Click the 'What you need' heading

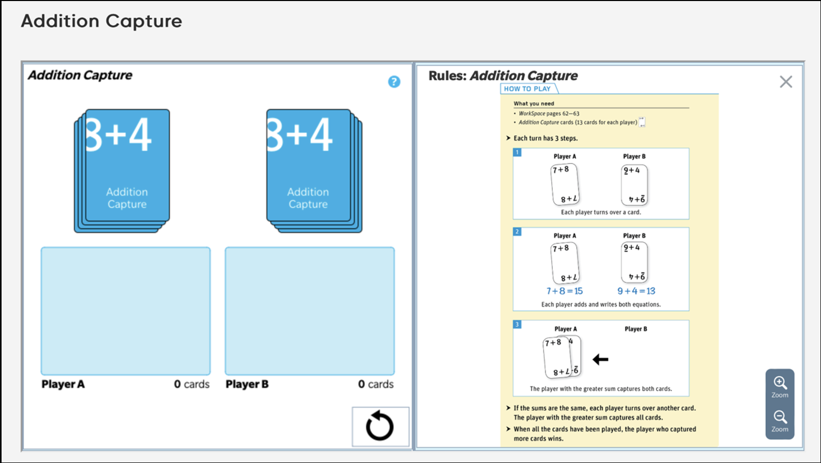[534, 103]
